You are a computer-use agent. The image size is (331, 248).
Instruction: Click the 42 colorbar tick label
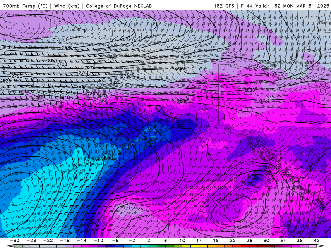317,241
